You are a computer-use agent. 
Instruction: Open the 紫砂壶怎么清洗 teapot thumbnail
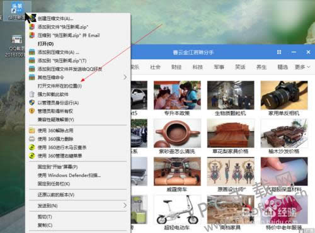tap(177, 134)
